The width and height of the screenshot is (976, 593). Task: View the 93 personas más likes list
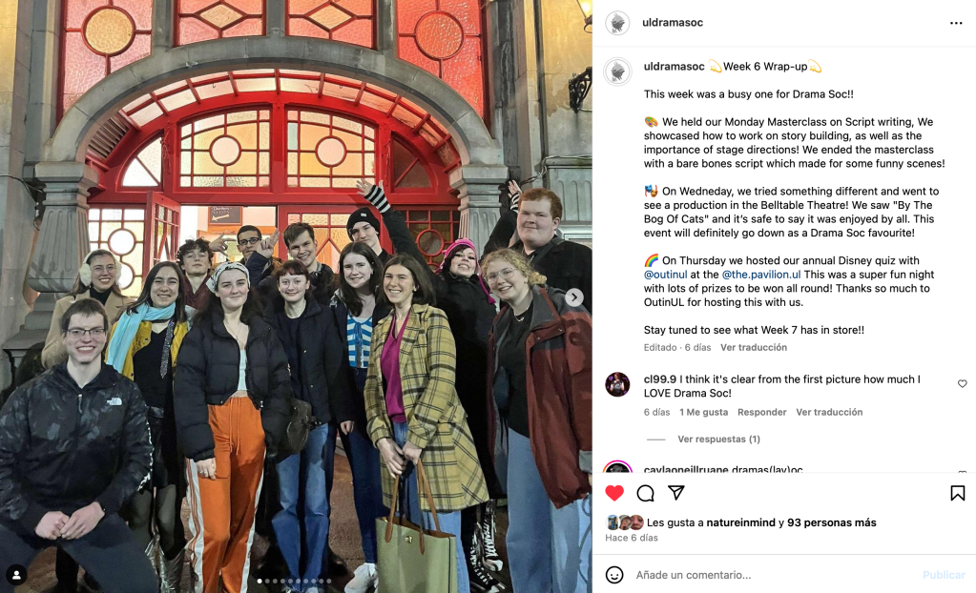pyautogui.click(x=832, y=522)
